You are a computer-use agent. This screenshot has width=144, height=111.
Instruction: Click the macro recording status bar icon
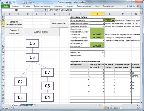[12, 108]
